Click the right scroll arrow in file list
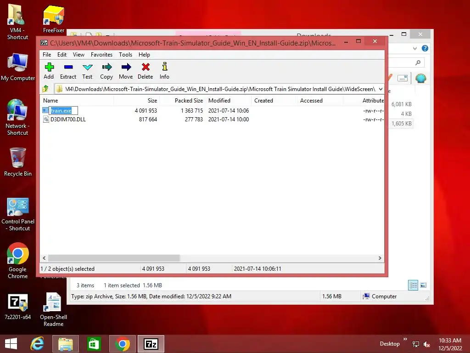 (x=380, y=258)
